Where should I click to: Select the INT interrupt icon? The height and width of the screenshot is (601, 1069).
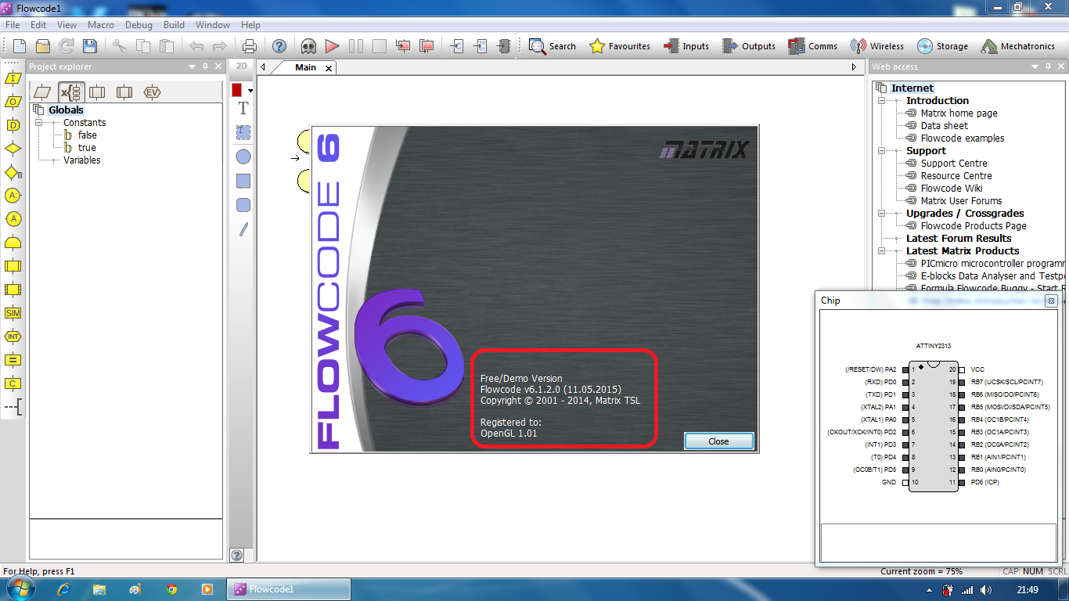point(13,336)
